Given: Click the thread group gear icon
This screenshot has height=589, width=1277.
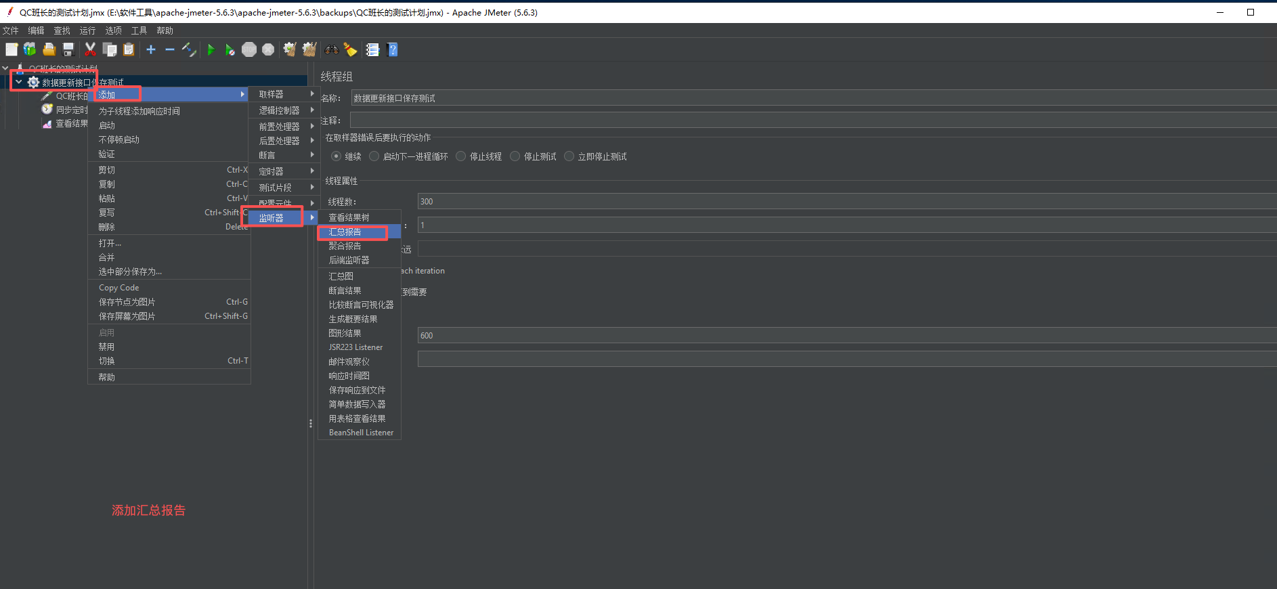Looking at the screenshot, I should point(33,82).
